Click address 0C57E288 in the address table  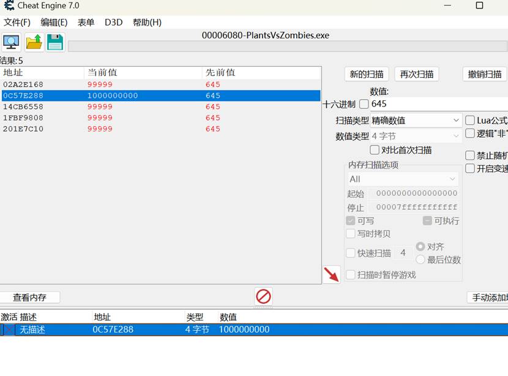click(x=113, y=330)
